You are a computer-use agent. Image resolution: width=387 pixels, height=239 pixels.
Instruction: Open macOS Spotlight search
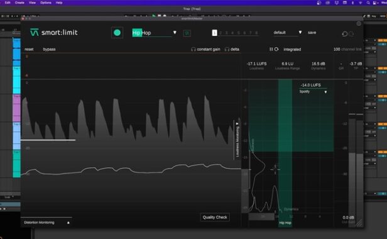click(368, 3)
